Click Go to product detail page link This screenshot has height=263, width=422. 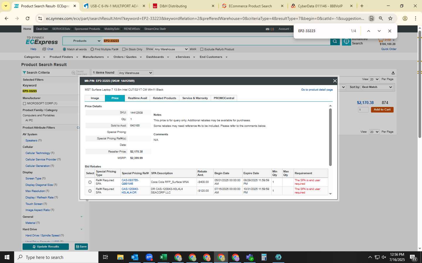pos(317,90)
